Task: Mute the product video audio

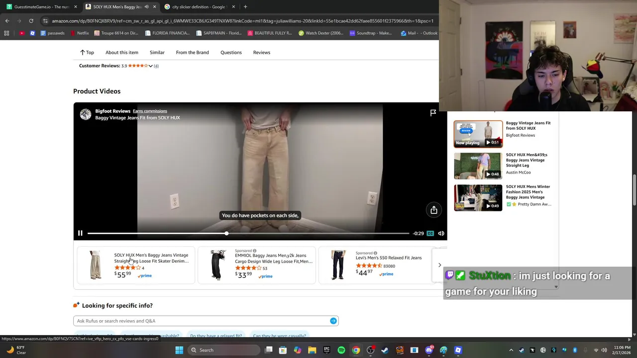Action: click(x=441, y=233)
